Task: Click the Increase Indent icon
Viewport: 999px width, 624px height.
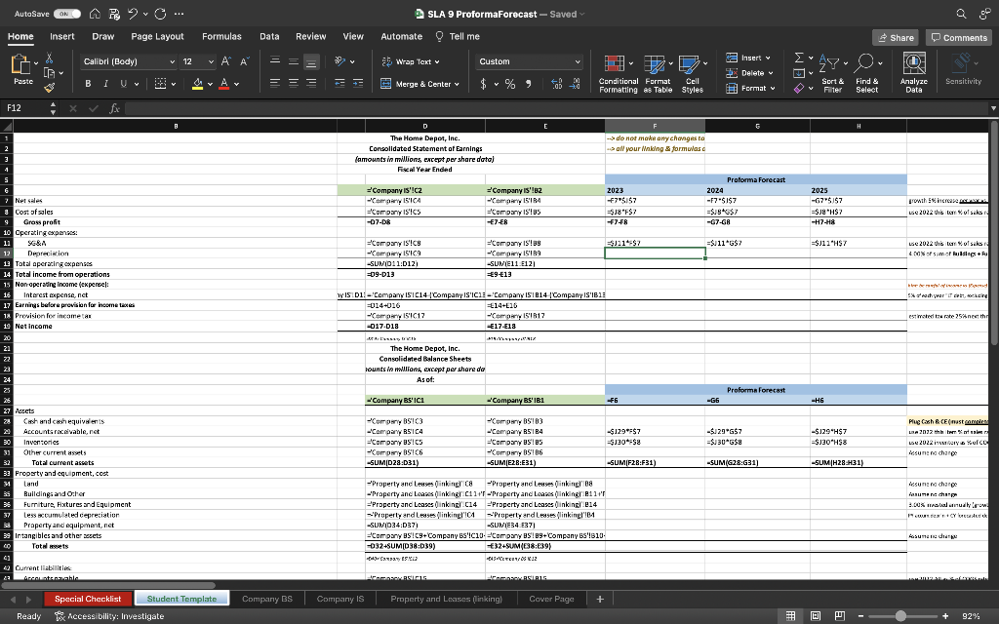Action: 358,83
